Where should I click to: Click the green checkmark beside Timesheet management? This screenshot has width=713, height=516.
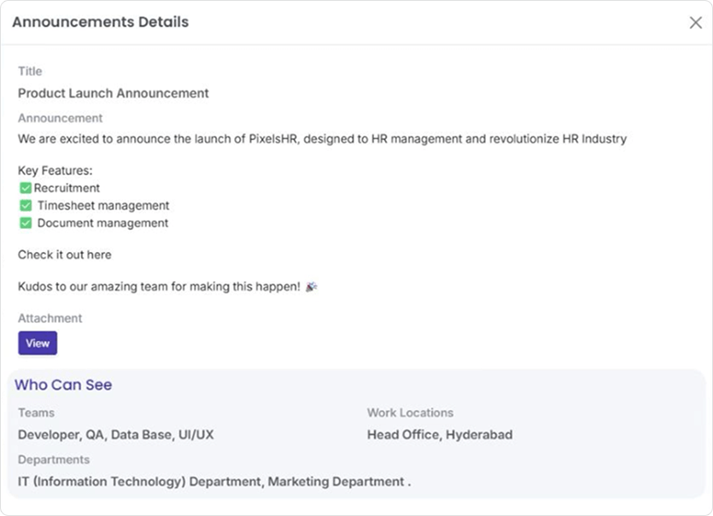[x=26, y=206]
